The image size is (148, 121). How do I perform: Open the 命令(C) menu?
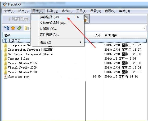click(67, 11)
